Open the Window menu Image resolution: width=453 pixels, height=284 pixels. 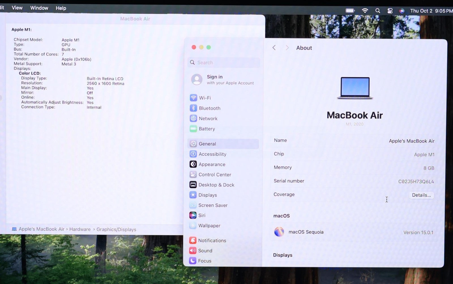(x=39, y=8)
